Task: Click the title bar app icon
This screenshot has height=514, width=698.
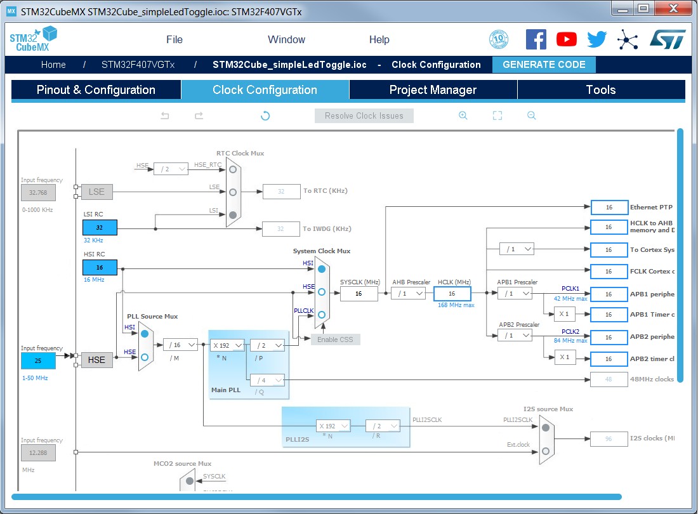Action: click(x=11, y=11)
